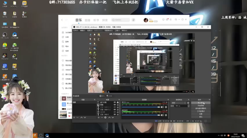Screen dimensions: 247x138
Task: Toggle the lock on the 图像 source
Action: 118,105
